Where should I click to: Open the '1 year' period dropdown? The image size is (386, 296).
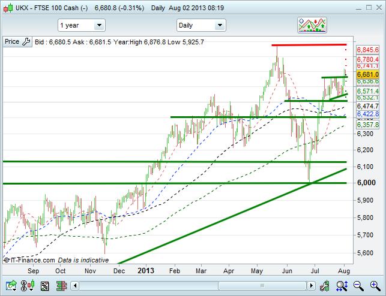[x=81, y=25]
